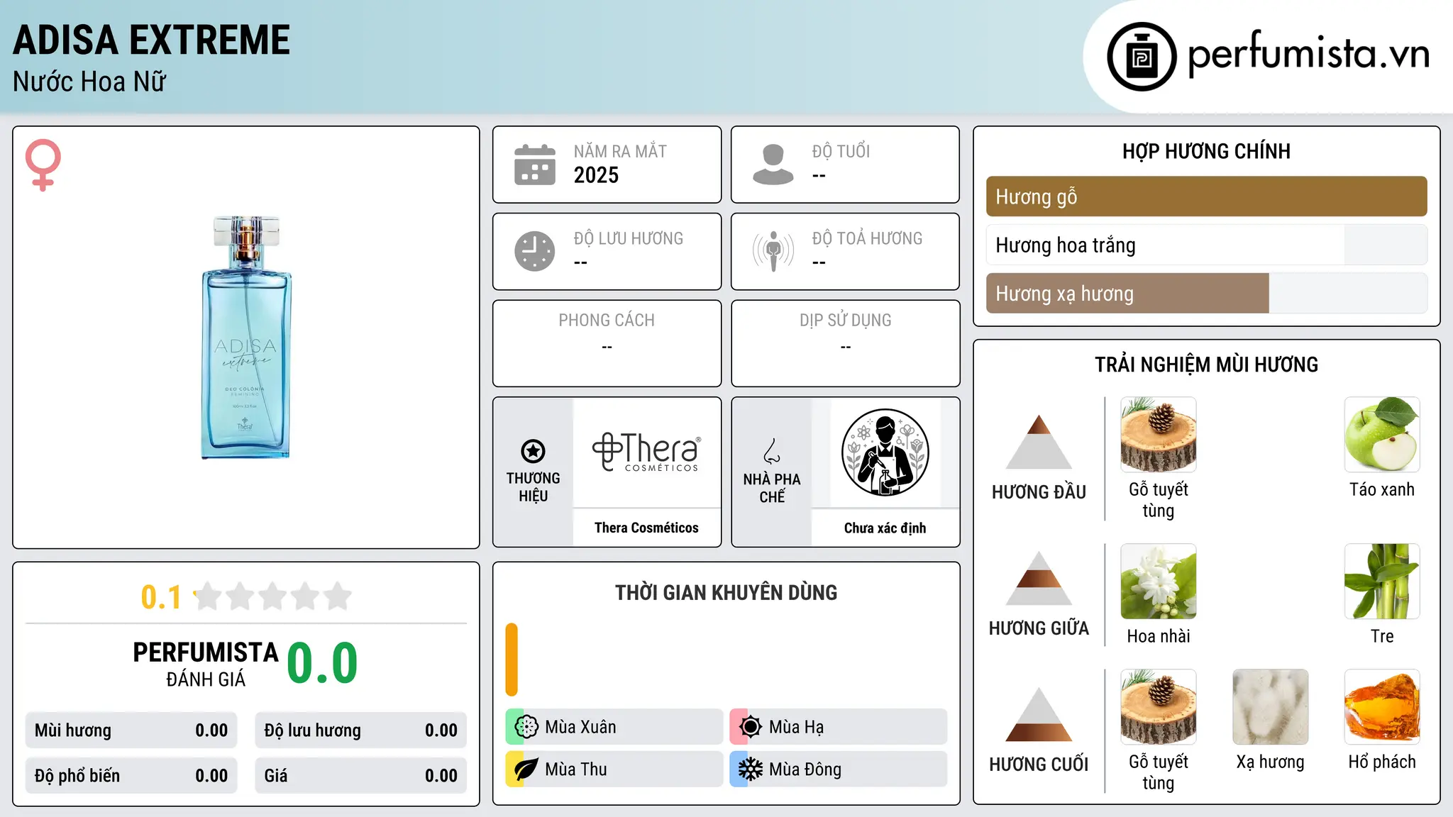The height and width of the screenshot is (817, 1453).
Task: Click the Mùi hương 0.00 score box
Action: coord(131,730)
